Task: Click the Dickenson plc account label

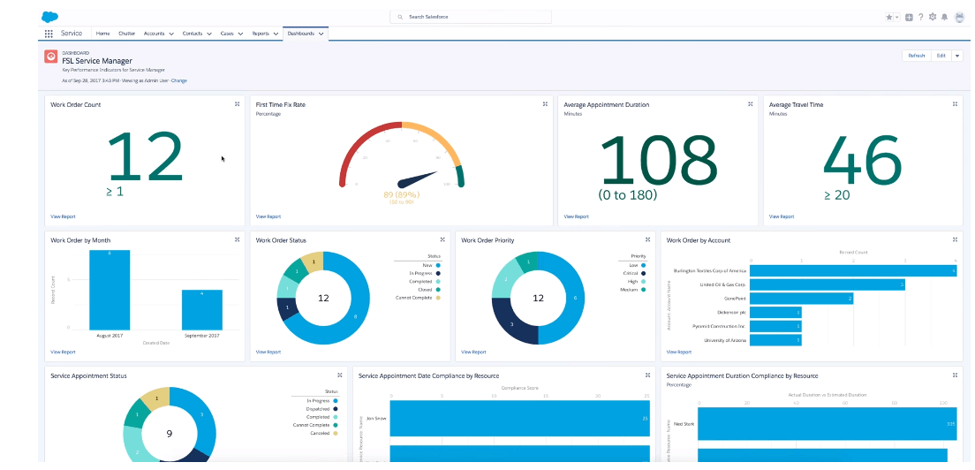Action: [x=732, y=313]
